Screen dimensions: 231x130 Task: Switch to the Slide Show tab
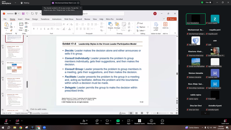coord(69,19)
